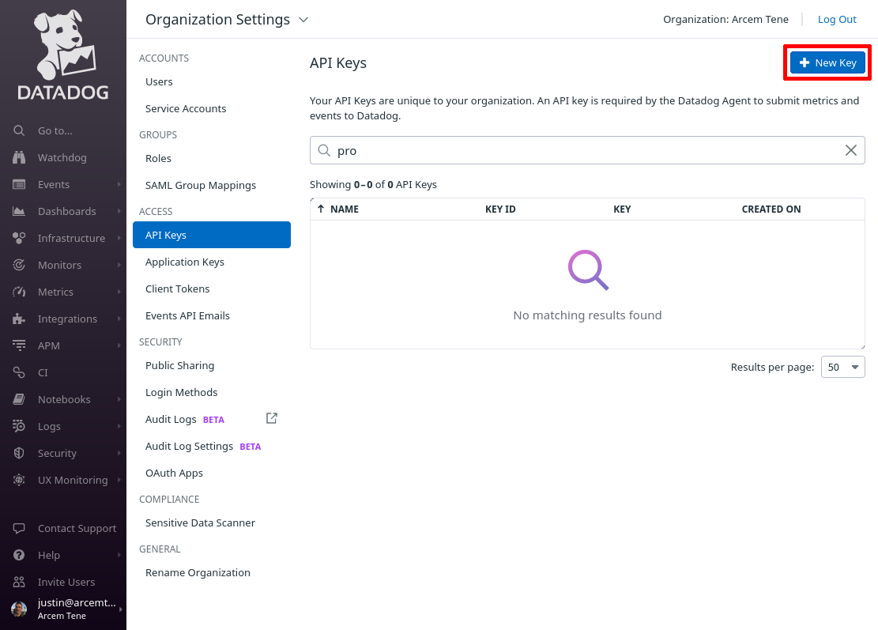Image resolution: width=878 pixels, height=630 pixels.
Task: Click the KEY column header
Action: coord(622,209)
